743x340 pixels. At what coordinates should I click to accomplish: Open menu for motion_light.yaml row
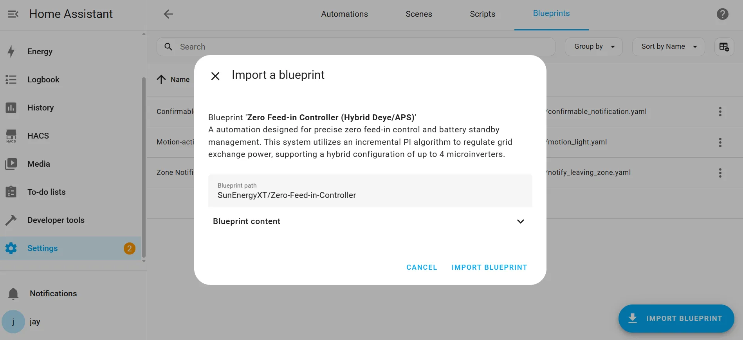pos(720,142)
